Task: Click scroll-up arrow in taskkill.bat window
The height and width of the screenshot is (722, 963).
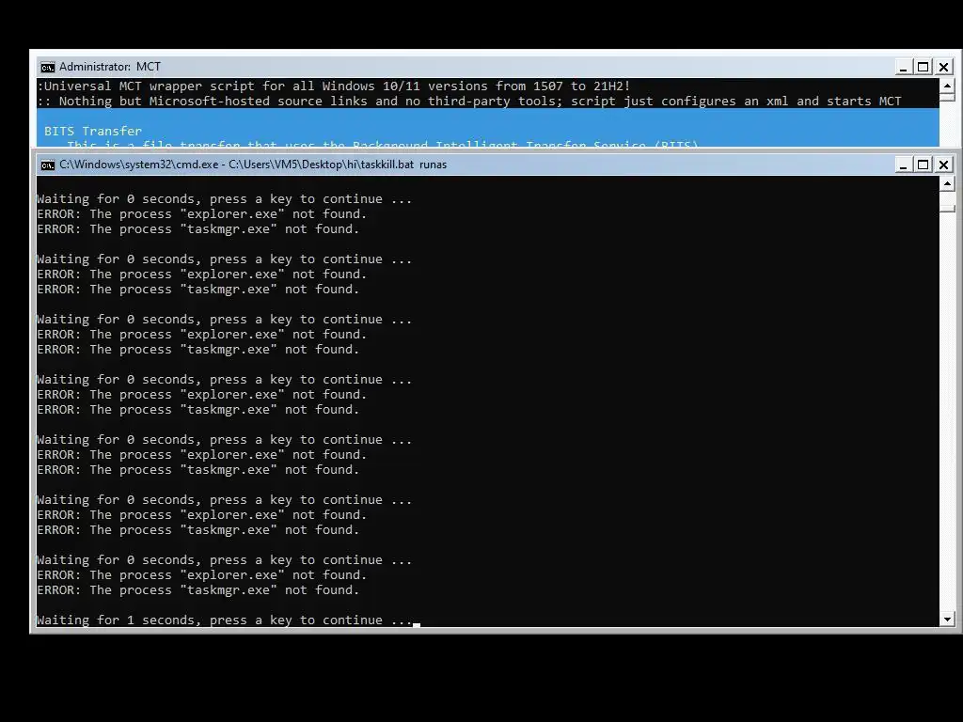Action: [x=947, y=183]
